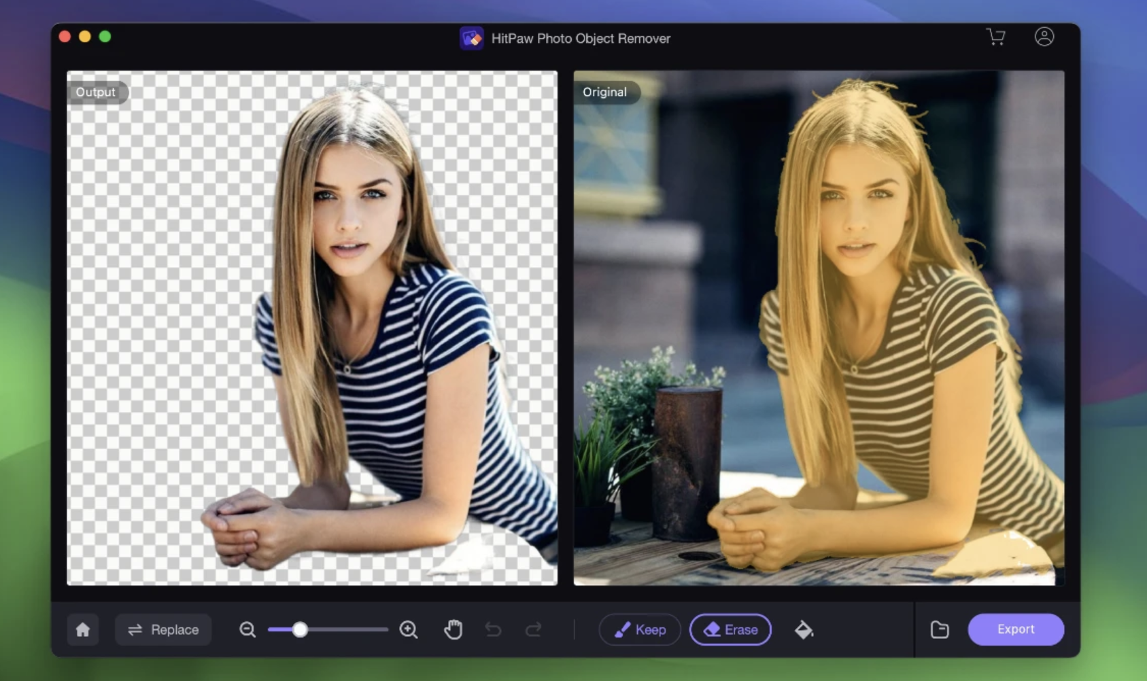Select the Zoom In magnifier icon
The image size is (1147, 681).
(x=409, y=630)
